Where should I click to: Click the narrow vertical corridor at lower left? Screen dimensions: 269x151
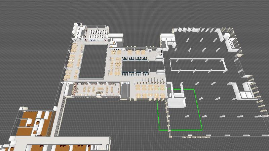pos(58,117)
